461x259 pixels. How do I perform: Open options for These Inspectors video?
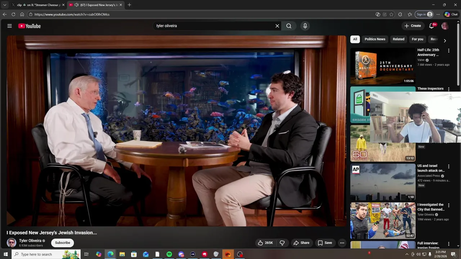pyautogui.click(x=449, y=89)
